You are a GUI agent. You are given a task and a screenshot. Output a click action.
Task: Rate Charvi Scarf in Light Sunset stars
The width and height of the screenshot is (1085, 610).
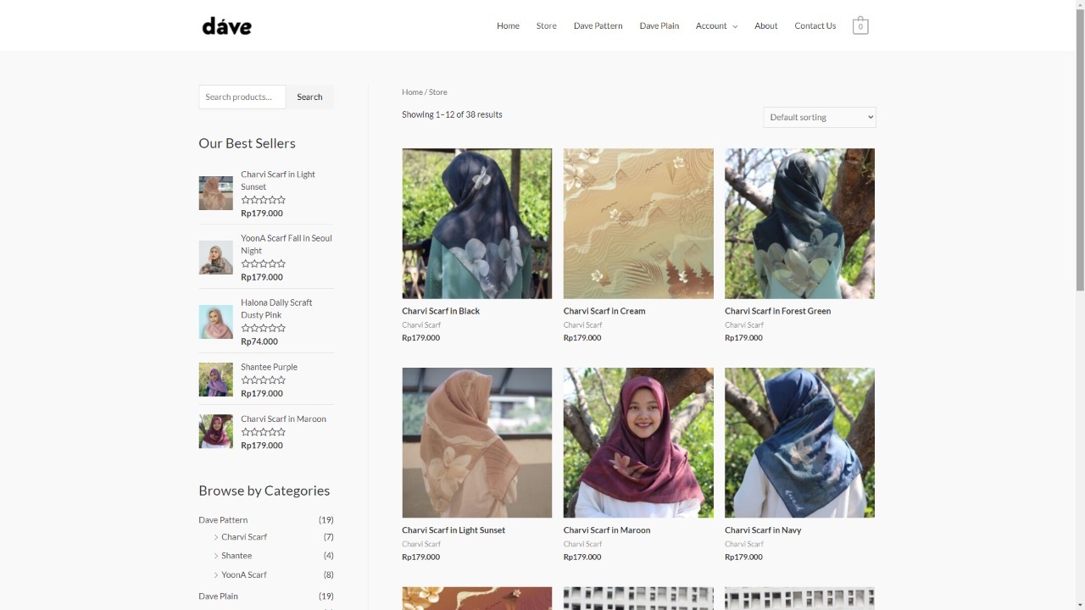(263, 200)
